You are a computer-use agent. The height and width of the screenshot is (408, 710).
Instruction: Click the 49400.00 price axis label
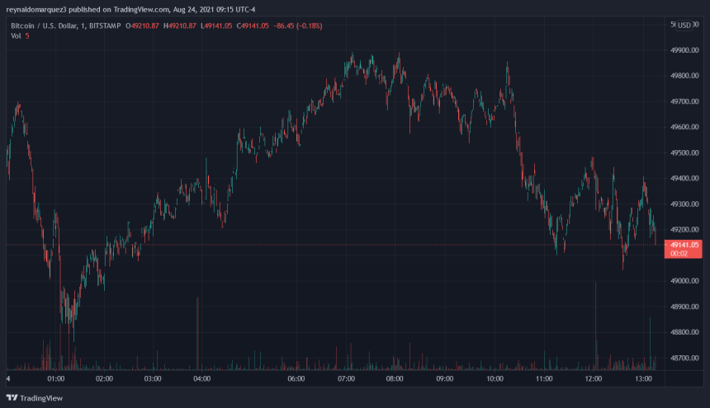pyautogui.click(x=684, y=178)
